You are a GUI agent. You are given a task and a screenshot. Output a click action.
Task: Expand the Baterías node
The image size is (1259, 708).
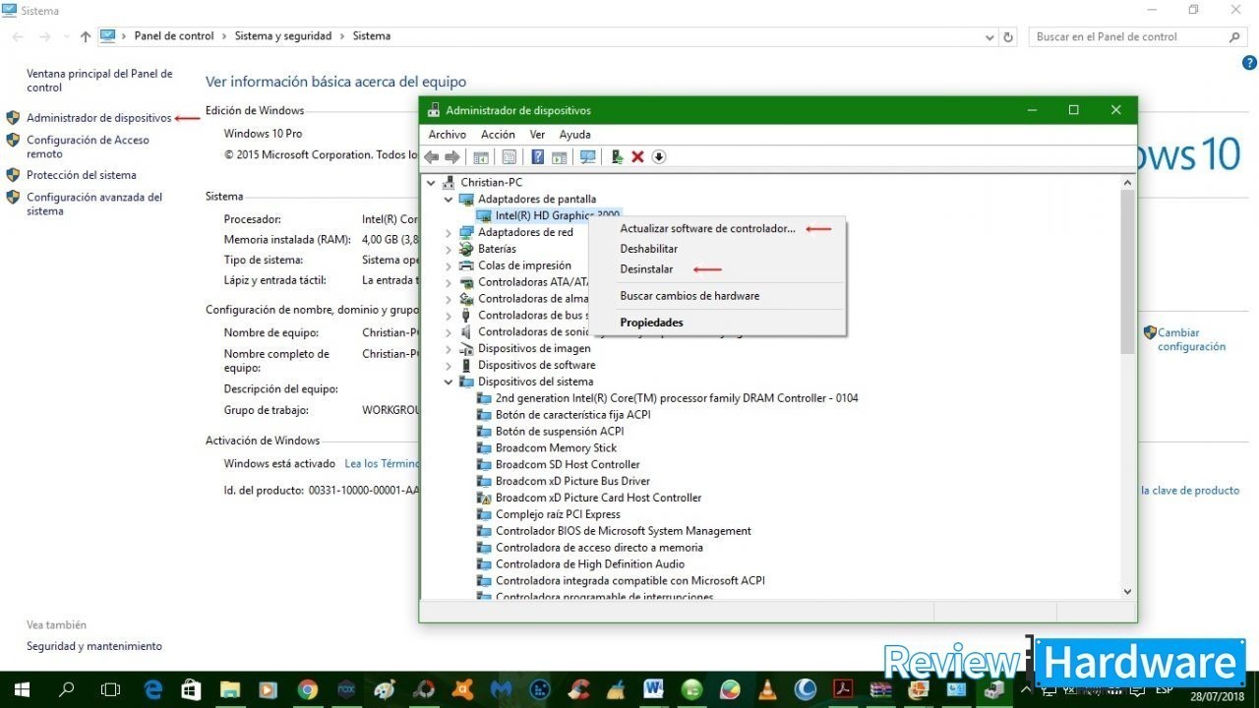click(x=449, y=249)
